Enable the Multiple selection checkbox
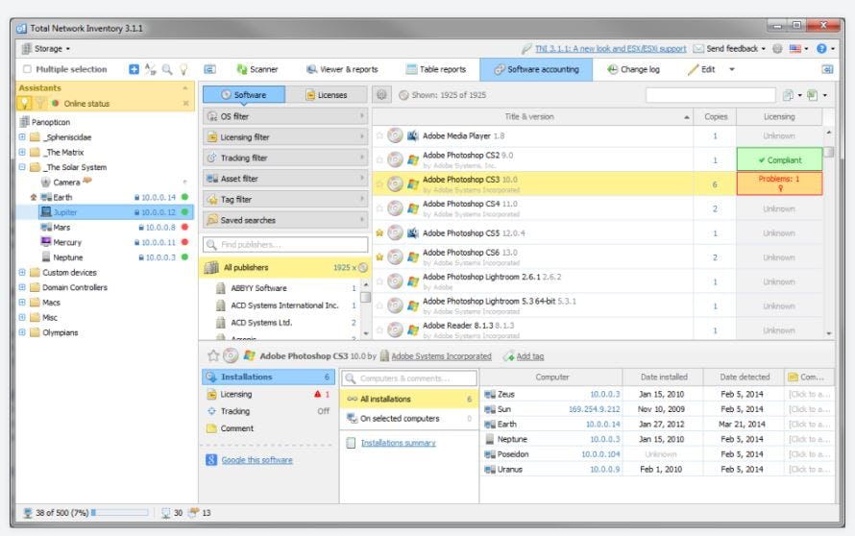Screen dimensions: 855x536 pos(27,69)
